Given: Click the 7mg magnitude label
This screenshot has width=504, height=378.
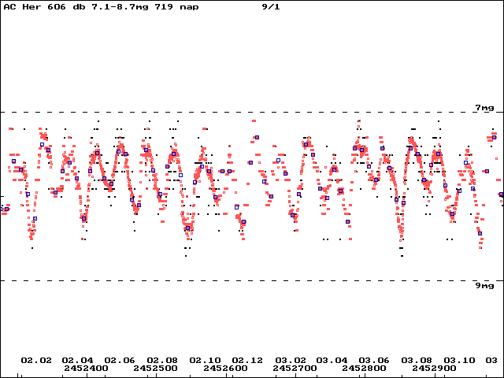Looking at the screenshot, I should click(485, 108).
